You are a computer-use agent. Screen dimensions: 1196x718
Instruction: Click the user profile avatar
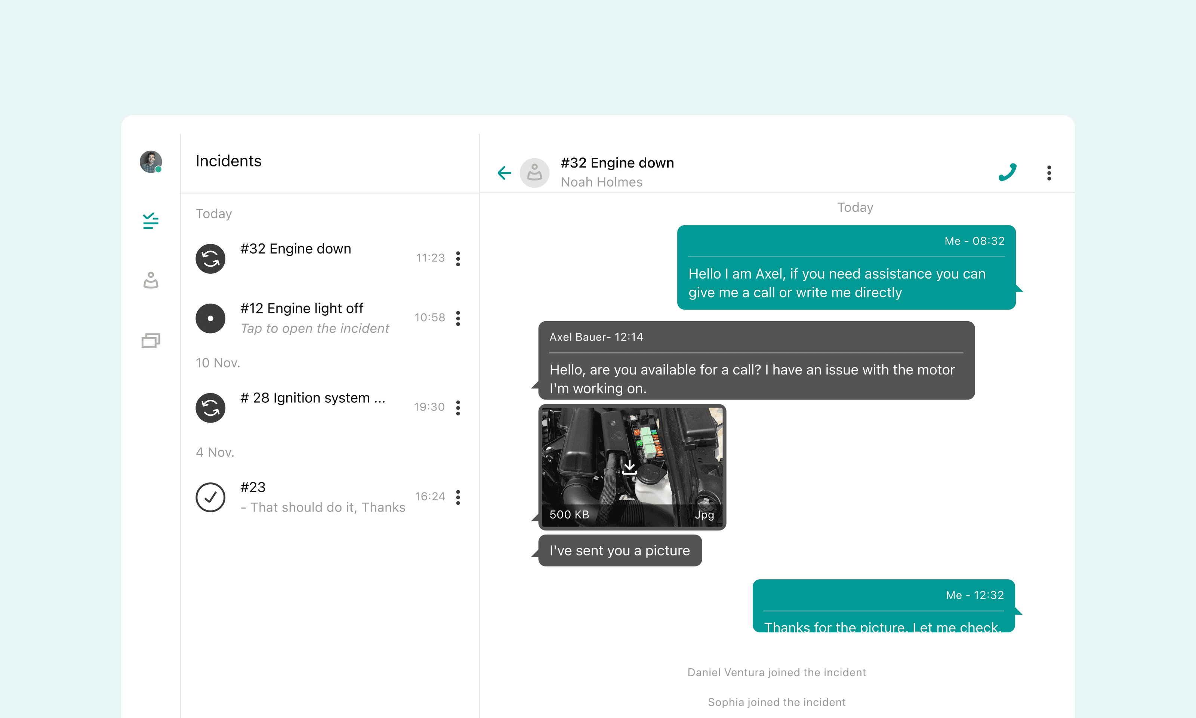(150, 162)
